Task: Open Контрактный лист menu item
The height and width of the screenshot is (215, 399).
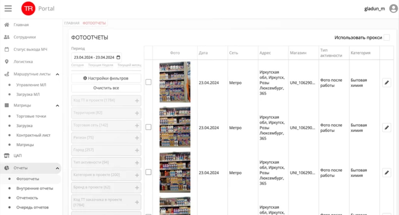Action: pyautogui.click(x=33, y=135)
